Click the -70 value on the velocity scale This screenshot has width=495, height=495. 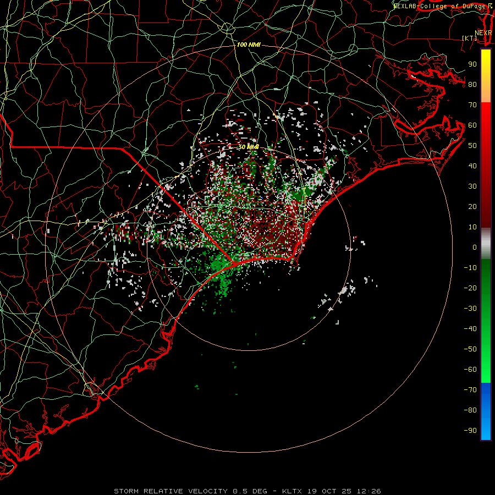click(470, 390)
